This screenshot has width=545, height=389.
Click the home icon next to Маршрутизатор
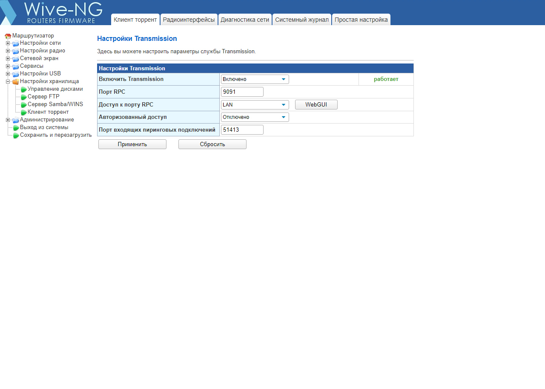(x=8, y=36)
